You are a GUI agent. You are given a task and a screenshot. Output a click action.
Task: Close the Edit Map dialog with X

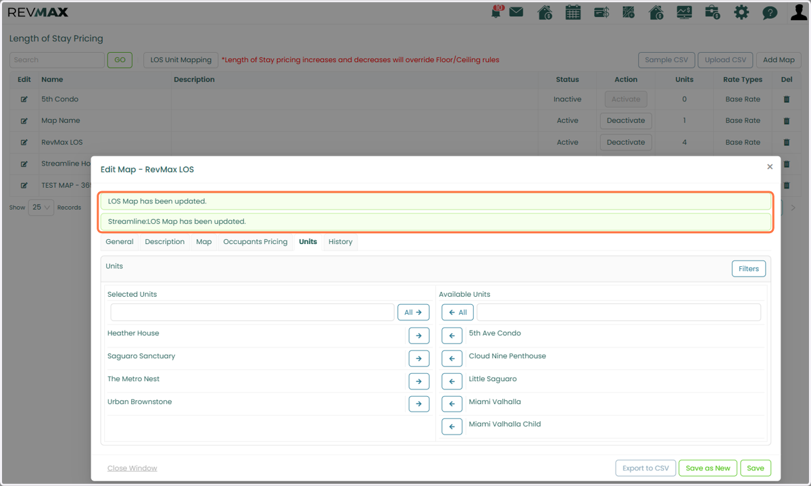[x=770, y=166]
